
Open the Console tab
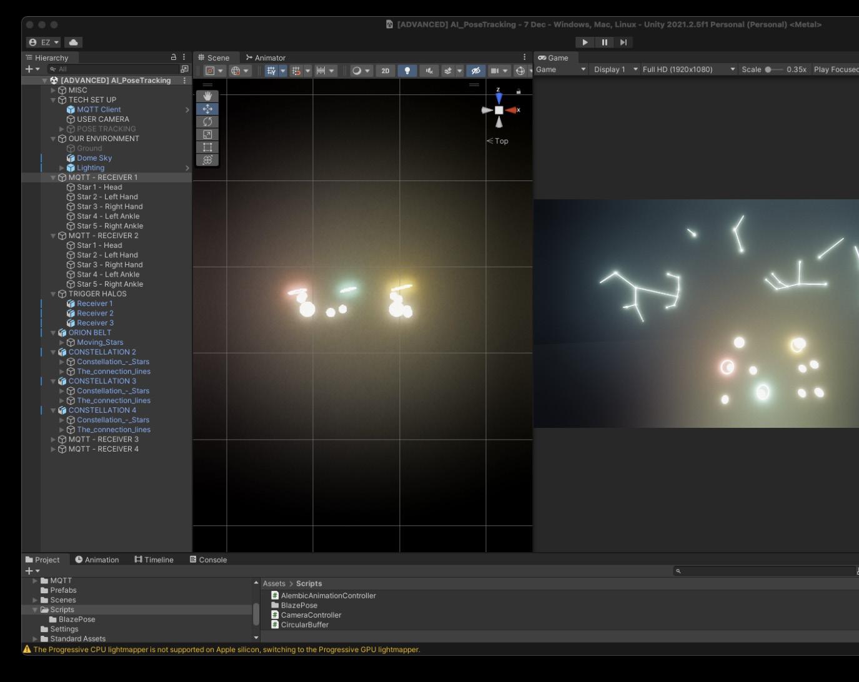click(208, 560)
